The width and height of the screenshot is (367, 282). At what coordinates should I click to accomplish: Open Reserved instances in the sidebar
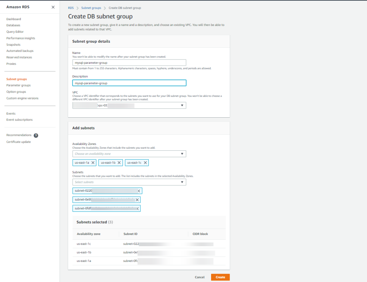(19, 57)
